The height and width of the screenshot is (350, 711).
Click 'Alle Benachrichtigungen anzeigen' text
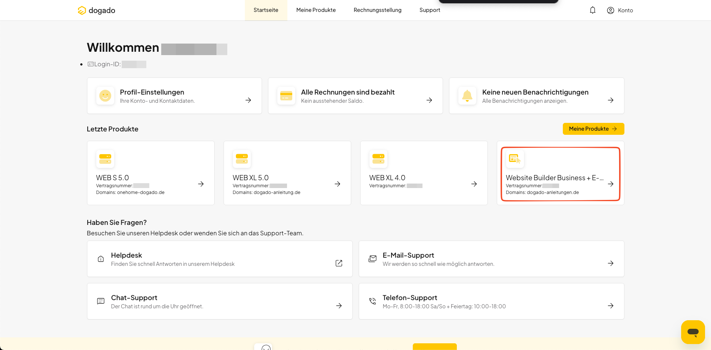coord(525,101)
